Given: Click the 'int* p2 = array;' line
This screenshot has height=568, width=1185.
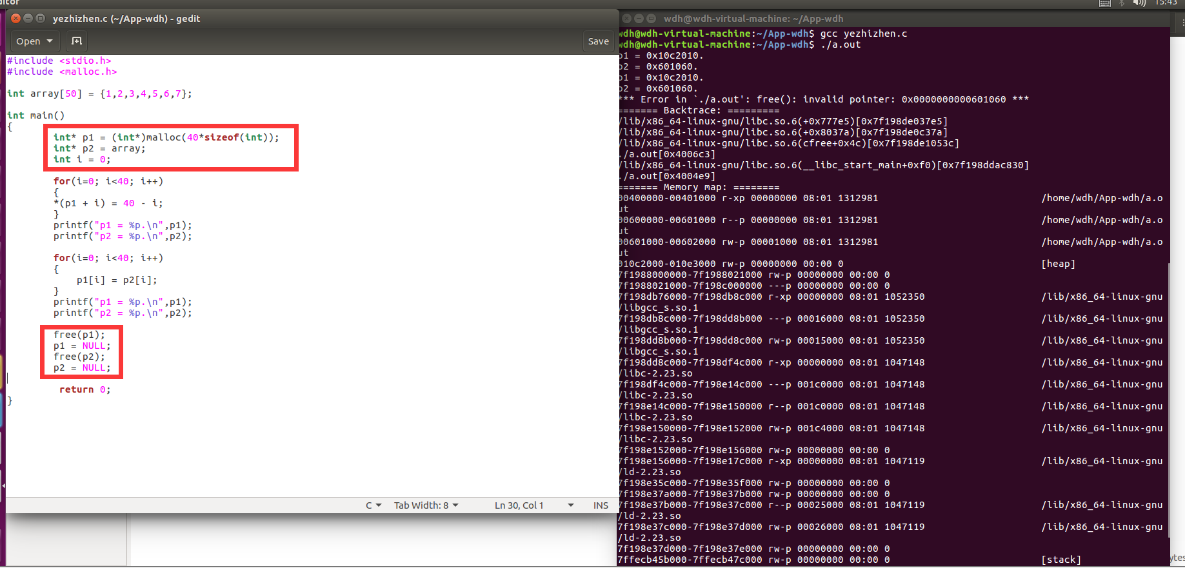Looking at the screenshot, I should pos(99,148).
